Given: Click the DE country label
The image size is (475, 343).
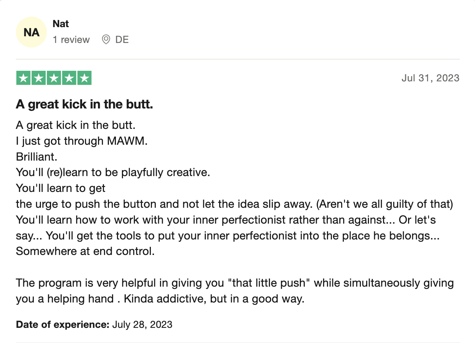Looking at the screenshot, I should pyautogui.click(x=122, y=40).
